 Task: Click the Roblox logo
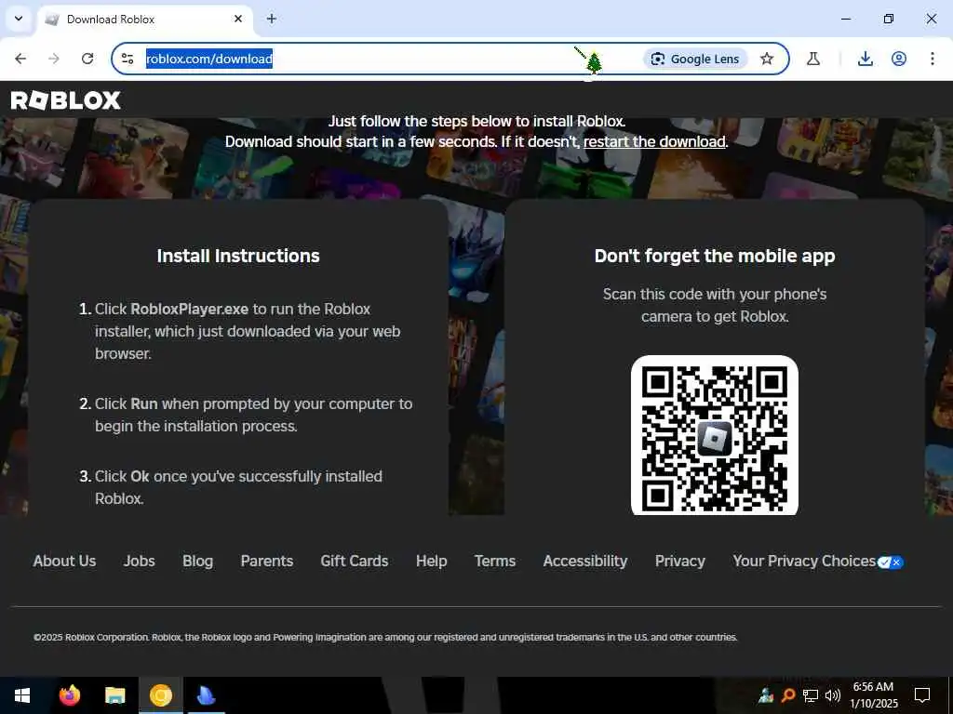(x=66, y=100)
